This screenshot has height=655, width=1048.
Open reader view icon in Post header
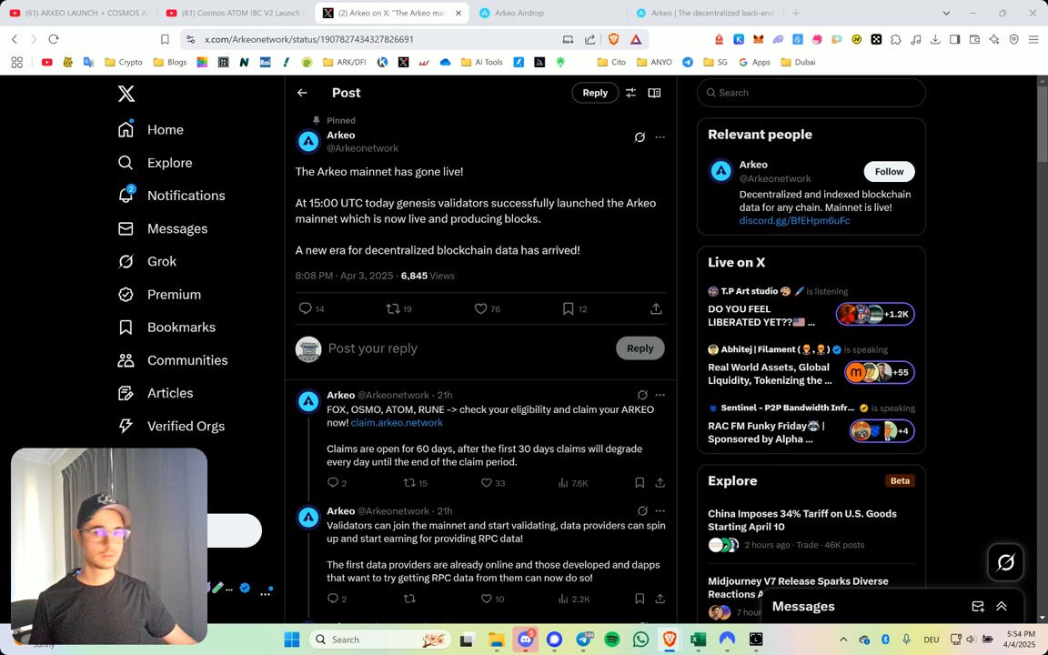[654, 93]
